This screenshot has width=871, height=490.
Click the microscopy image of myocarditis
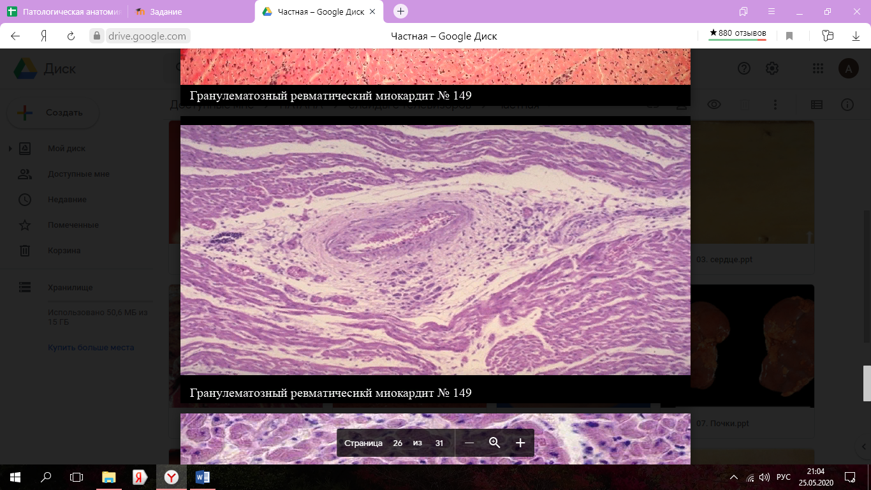pos(435,250)
